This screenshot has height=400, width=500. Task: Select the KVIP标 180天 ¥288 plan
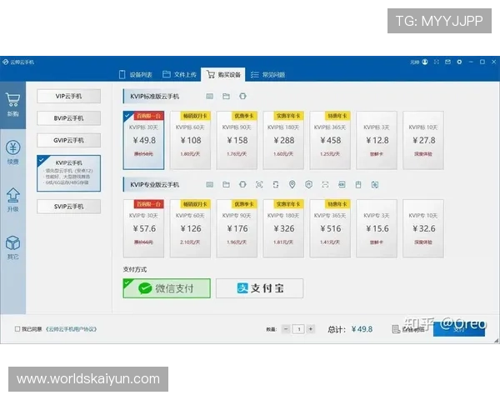[x=283, y=140]
